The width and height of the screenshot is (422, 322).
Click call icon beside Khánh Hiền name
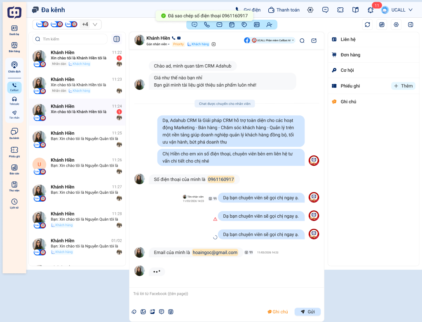click(173, 38)
